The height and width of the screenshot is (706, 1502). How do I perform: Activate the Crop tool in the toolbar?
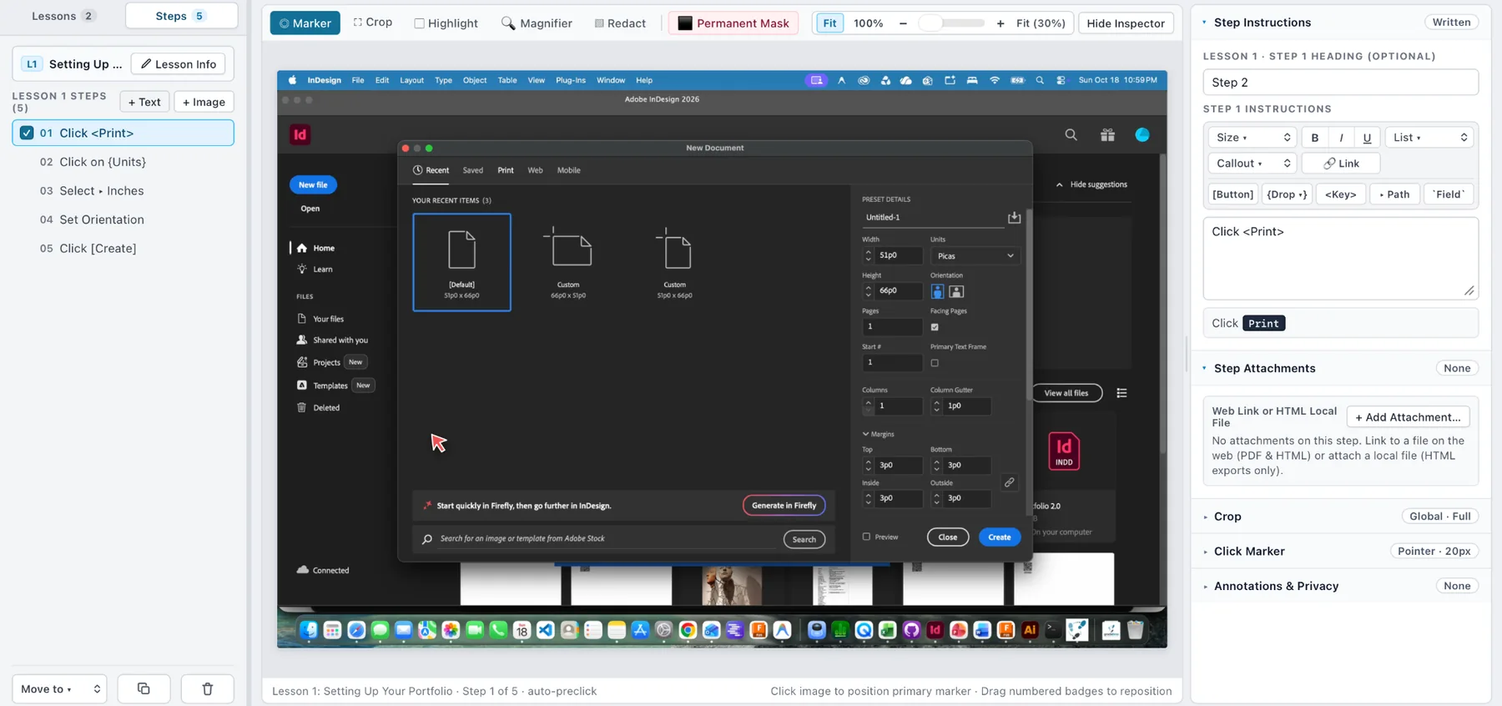click(372, 23)
